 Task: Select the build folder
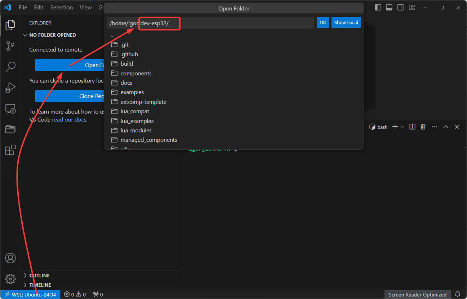click(233, 63)
